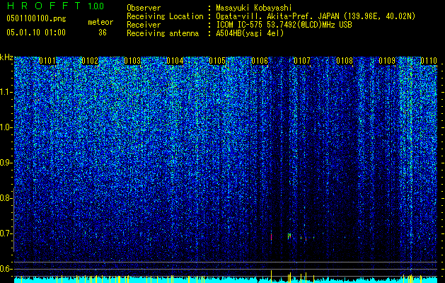Viewport: 445px width, 283px height.
Task: Select the 0106 time marker label
Action: point(260,61)
